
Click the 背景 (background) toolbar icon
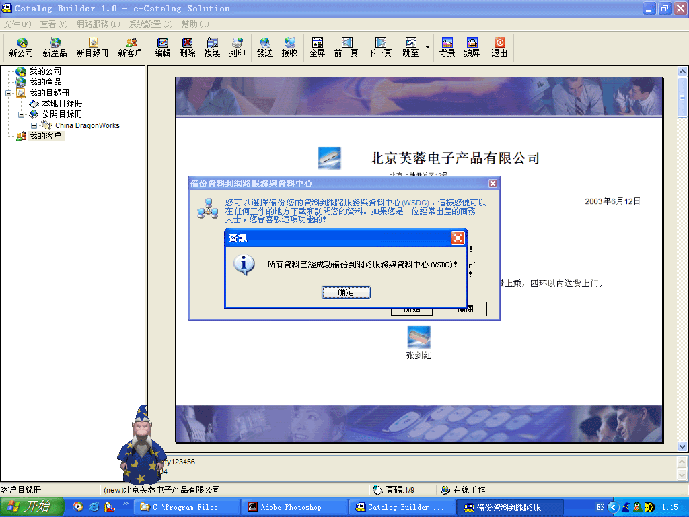447,47
